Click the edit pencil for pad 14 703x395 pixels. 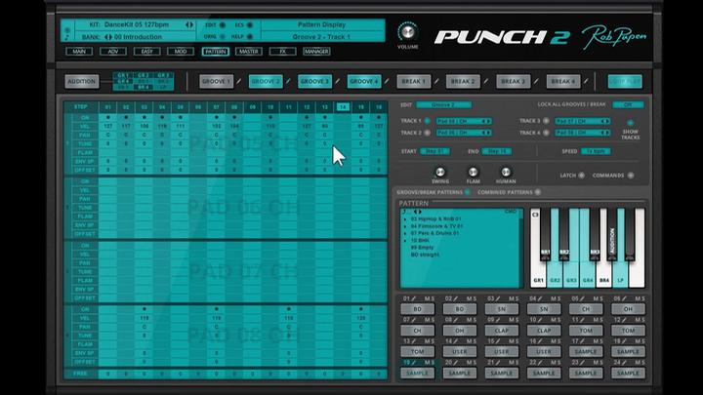pyautogui.click(x=456, y=341)
